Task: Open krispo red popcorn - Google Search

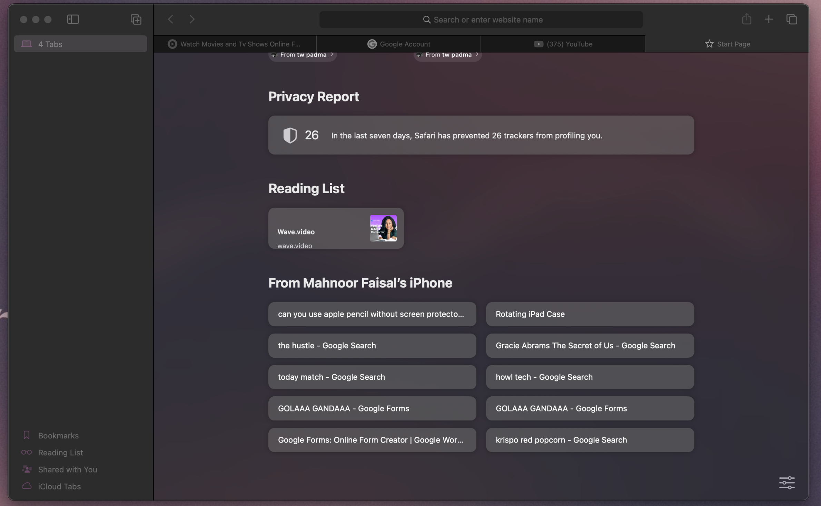Action: pos(590,440)
